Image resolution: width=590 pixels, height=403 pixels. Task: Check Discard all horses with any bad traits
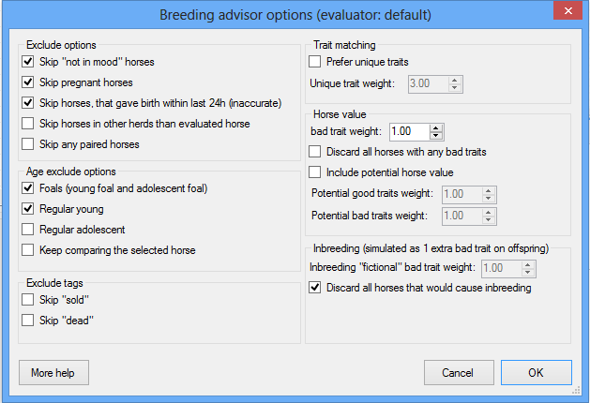click(315, 152)
